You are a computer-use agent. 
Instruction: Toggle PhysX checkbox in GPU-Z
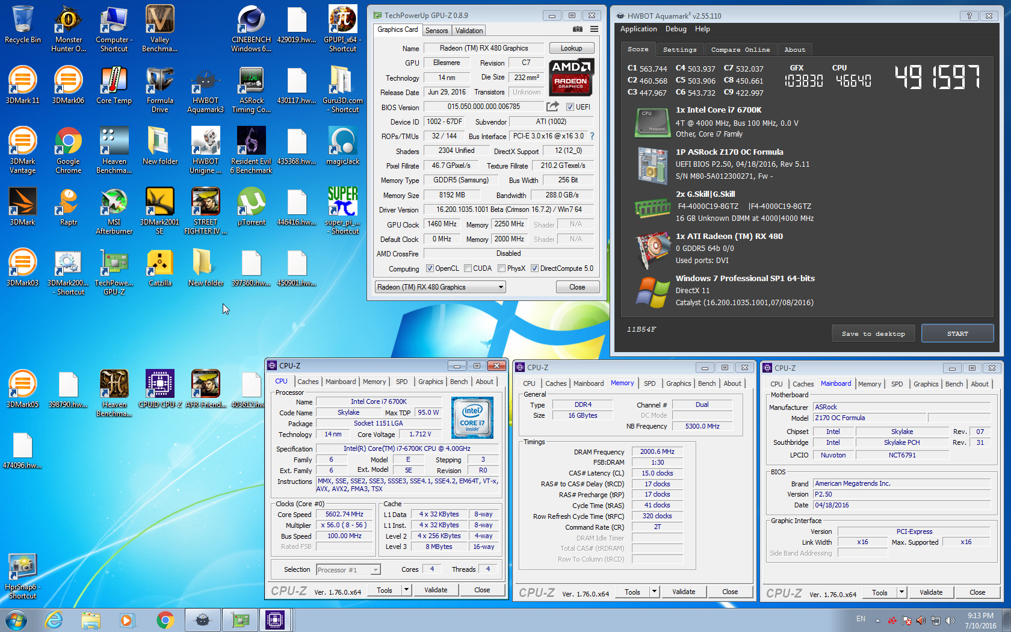(501, 268)
